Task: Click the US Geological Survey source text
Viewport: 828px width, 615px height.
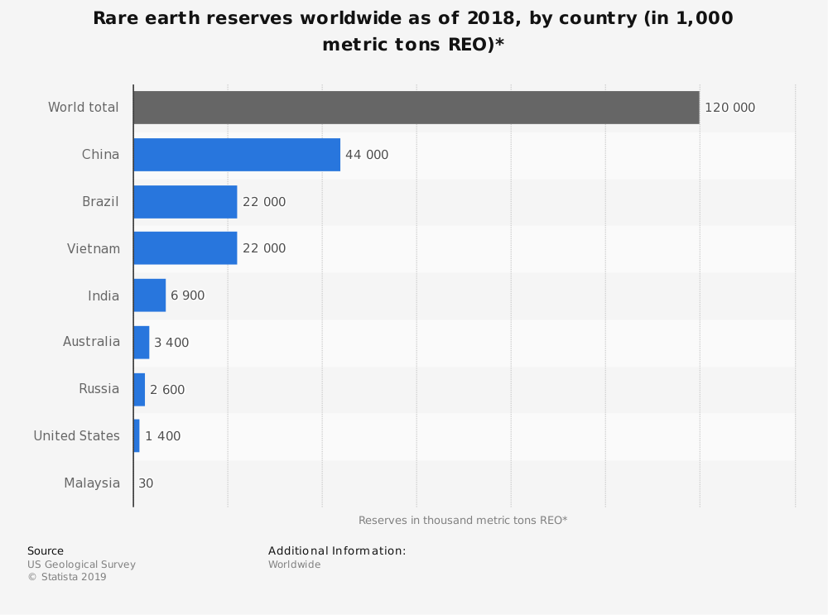Action: pyautogui.click(x=81, y=565)
